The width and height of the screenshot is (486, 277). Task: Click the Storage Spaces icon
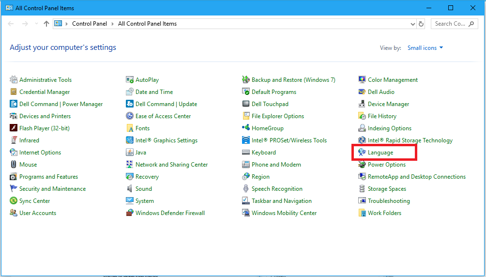point(362,188)
